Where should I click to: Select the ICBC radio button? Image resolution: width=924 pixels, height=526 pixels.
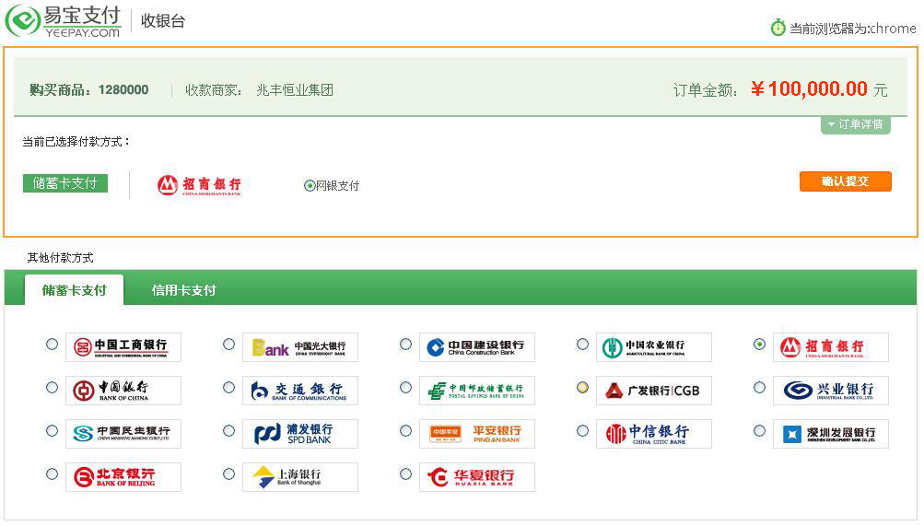[52, 344]
